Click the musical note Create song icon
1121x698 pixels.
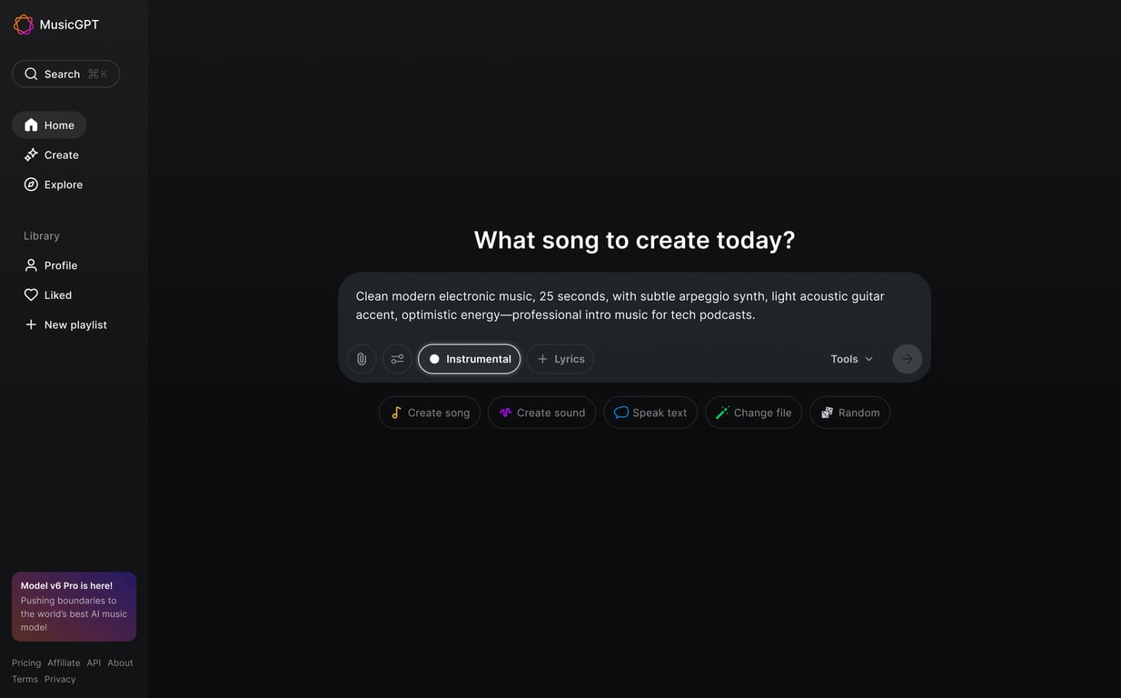[397, 412]
